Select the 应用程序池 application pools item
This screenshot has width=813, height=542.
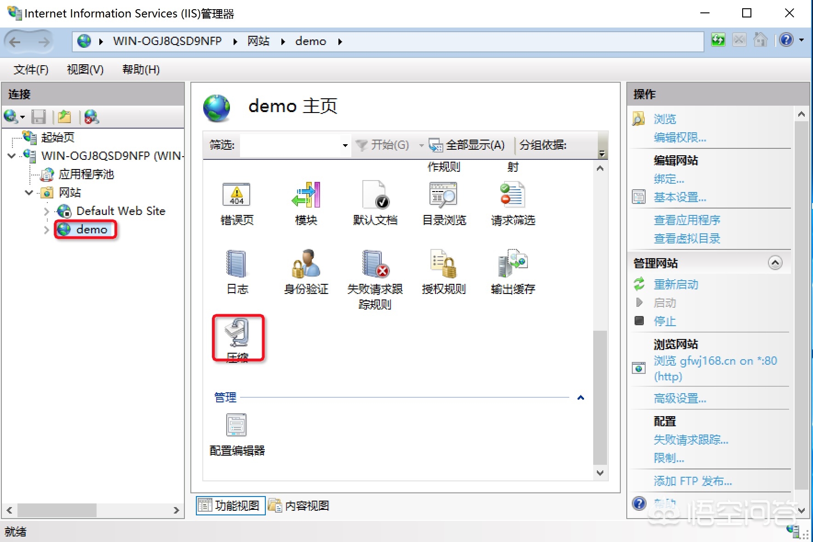[x=86, y=174]
